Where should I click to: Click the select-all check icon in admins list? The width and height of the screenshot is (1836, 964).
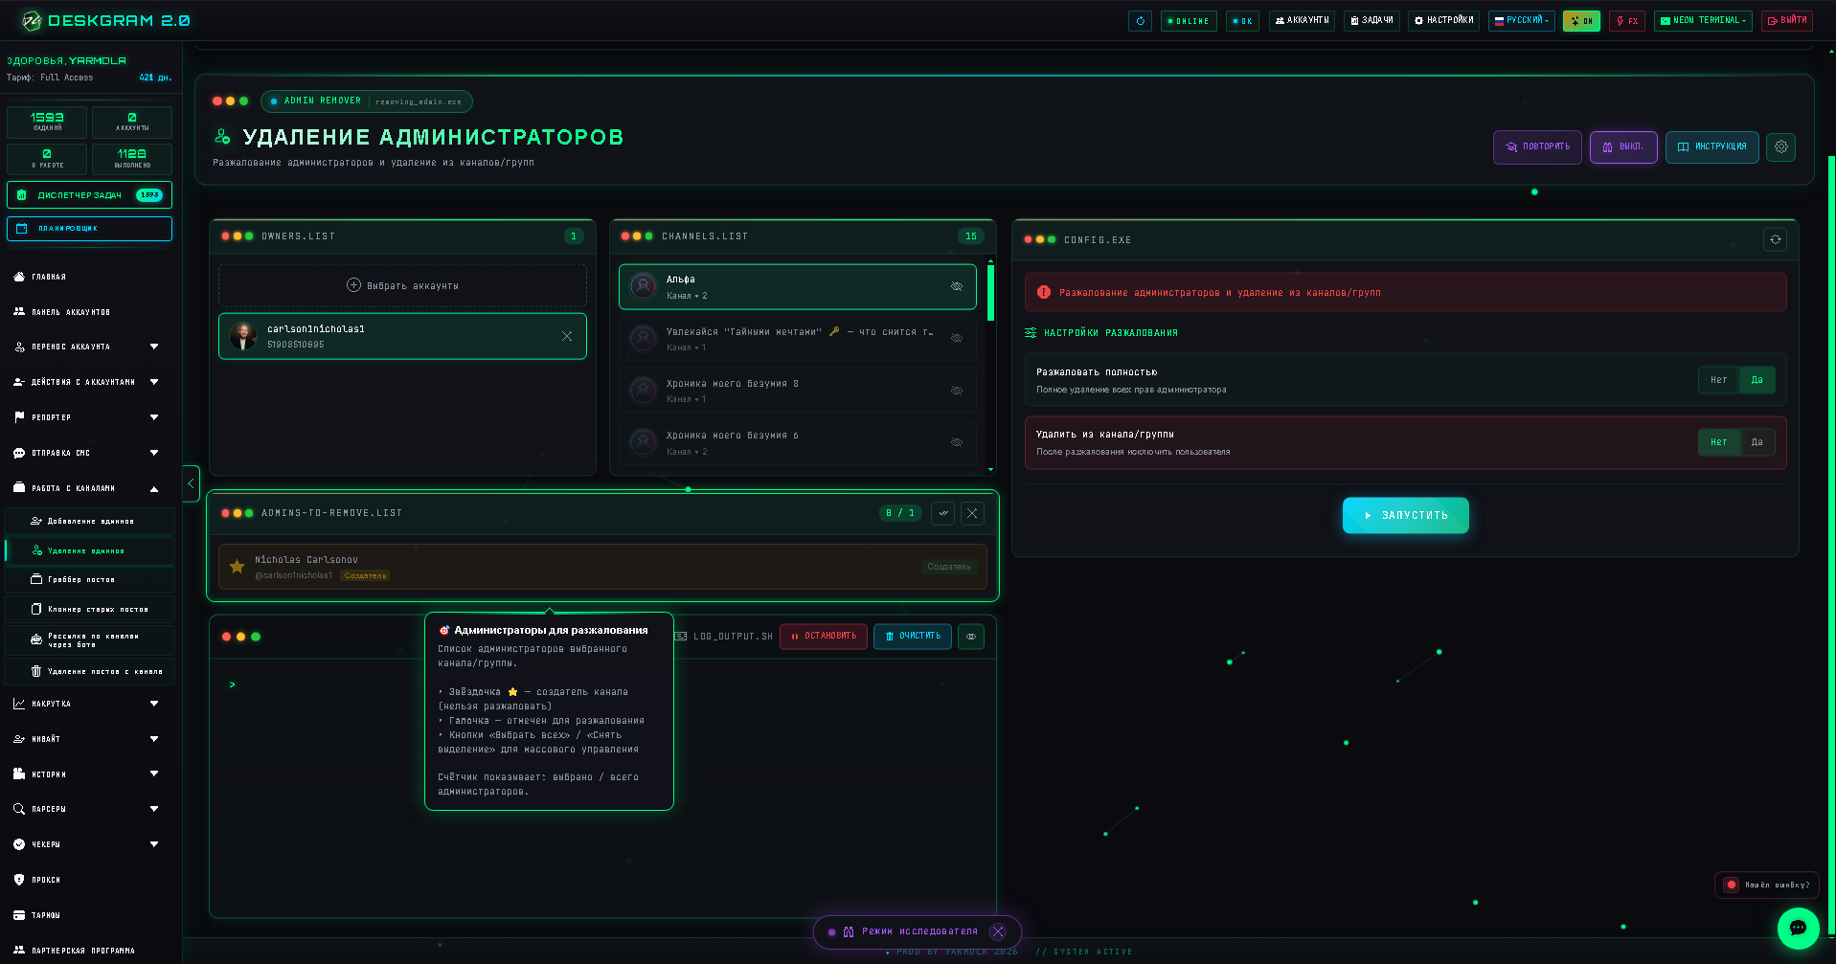[943, 513]
